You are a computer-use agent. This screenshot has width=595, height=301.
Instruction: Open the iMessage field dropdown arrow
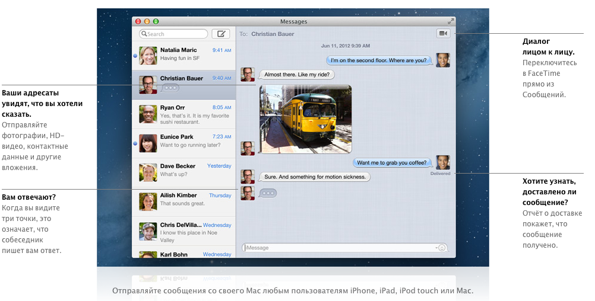coord(436,248)
